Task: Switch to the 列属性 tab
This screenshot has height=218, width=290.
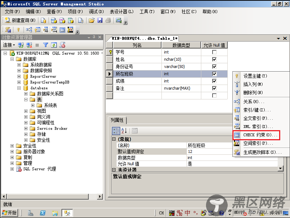Action: point(117,120)
